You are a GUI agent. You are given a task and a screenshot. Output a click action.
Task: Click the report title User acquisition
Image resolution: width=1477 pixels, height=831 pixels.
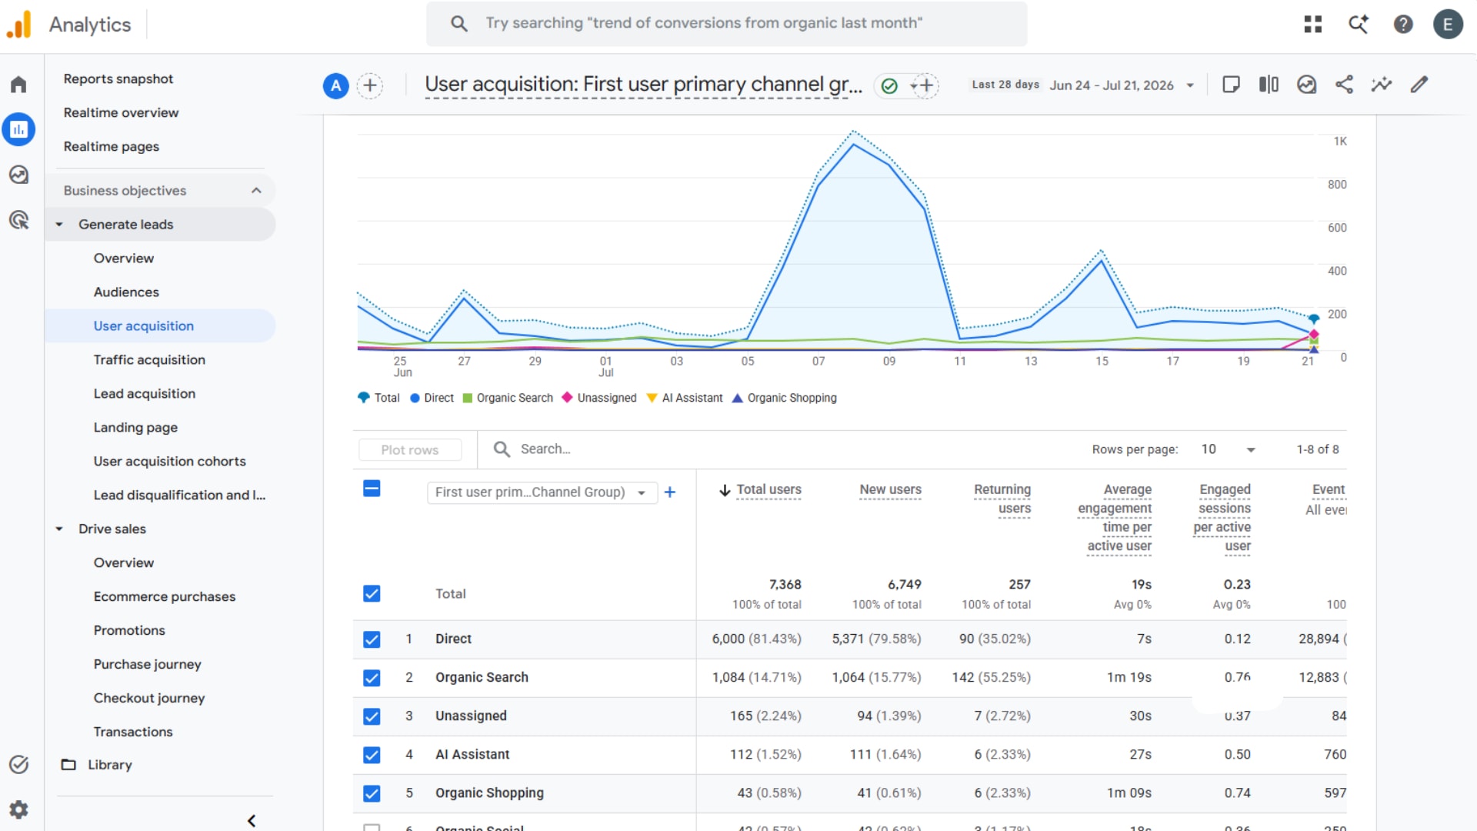coord(643,84)
